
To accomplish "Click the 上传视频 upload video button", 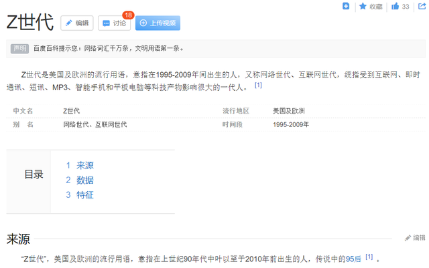I will coord(158,23).
